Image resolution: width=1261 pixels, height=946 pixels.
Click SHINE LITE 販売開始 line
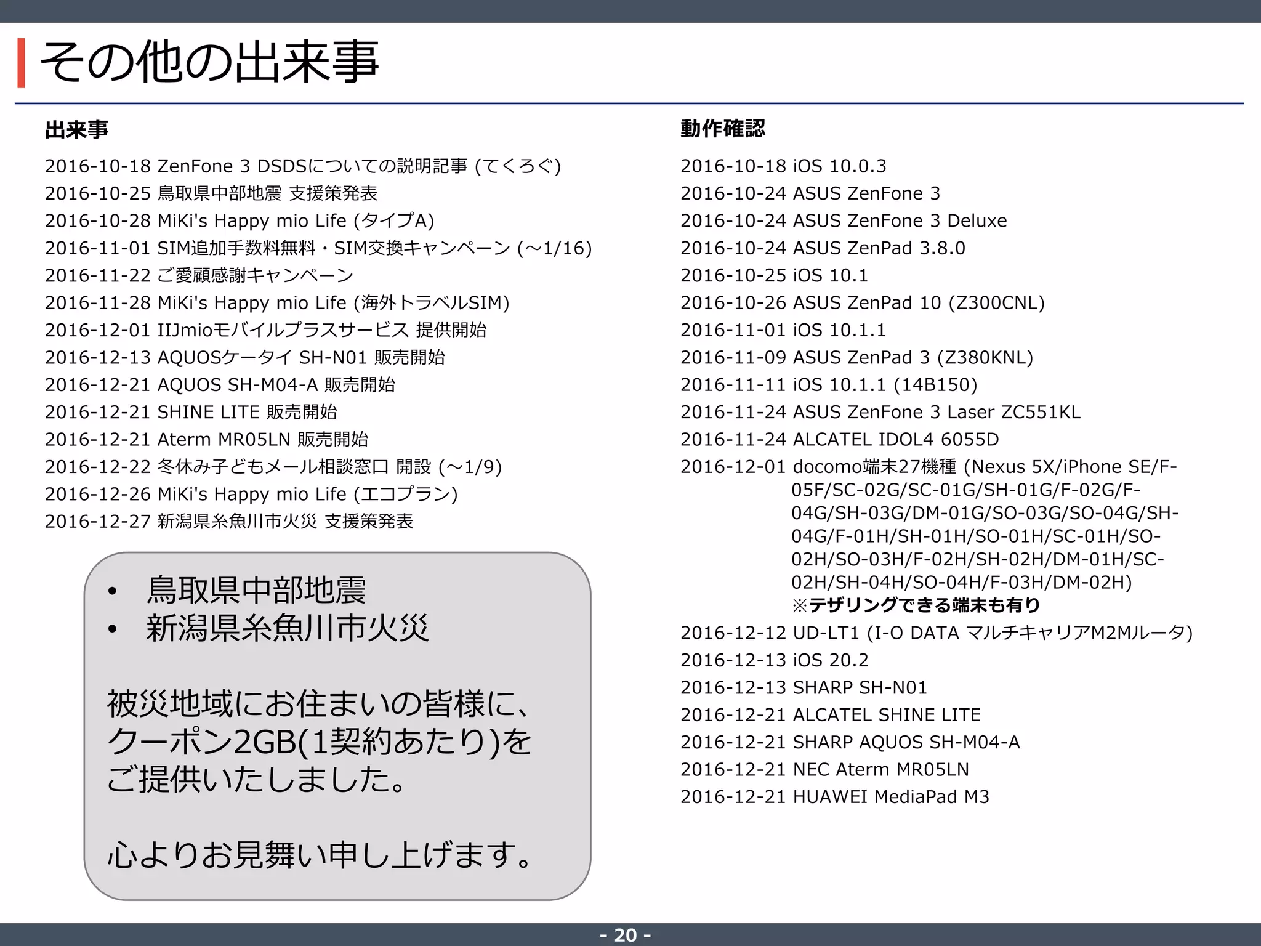[191, 412]
